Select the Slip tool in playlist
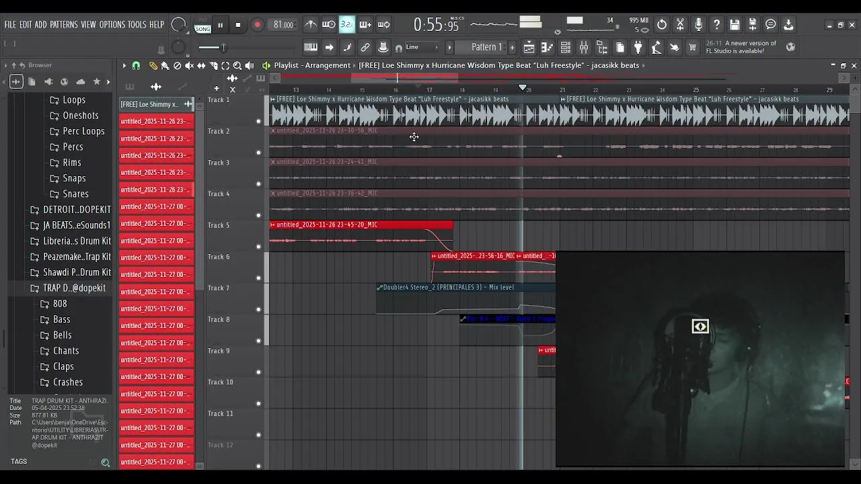Image resolution: width=861 pixels, height=484 pixels. 201,65
